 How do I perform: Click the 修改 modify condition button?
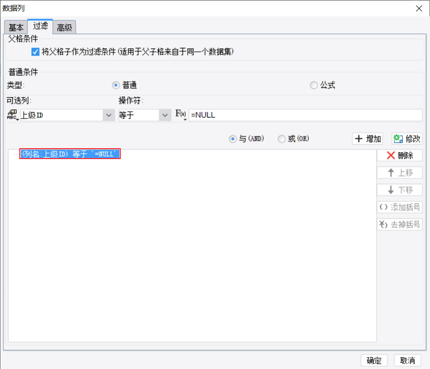pyautogui.click(x=407, y=138)
